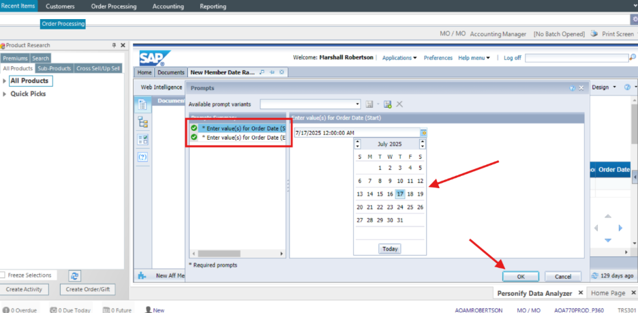Enable the Freeze Selections checkbox
The image size is (638, 313).
[x=3, y=275]
